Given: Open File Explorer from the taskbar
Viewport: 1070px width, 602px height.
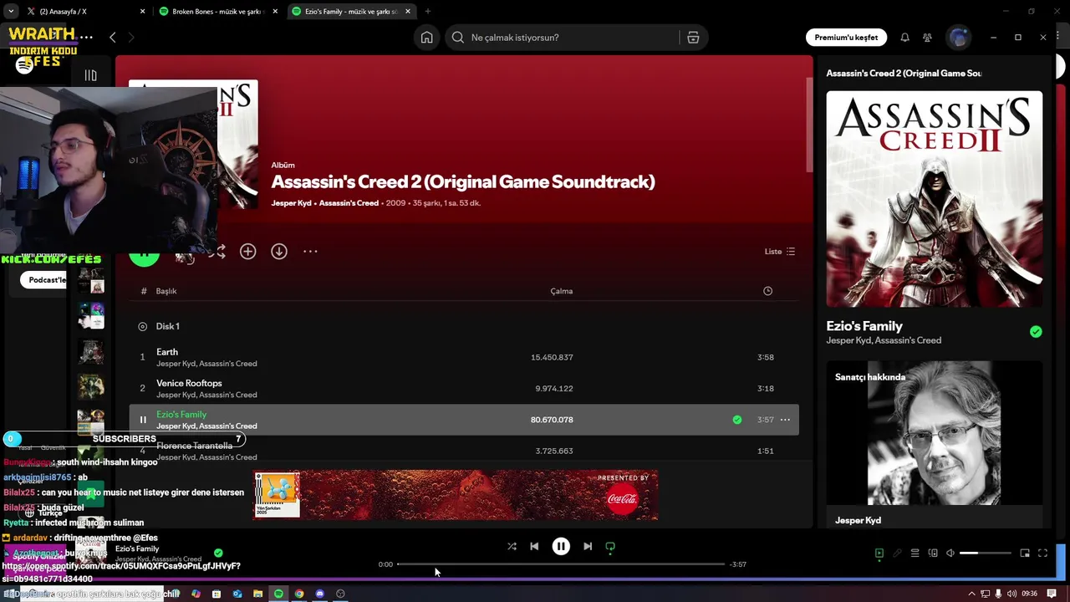Looking at the screenshot, I should click(x=257, y=594).
